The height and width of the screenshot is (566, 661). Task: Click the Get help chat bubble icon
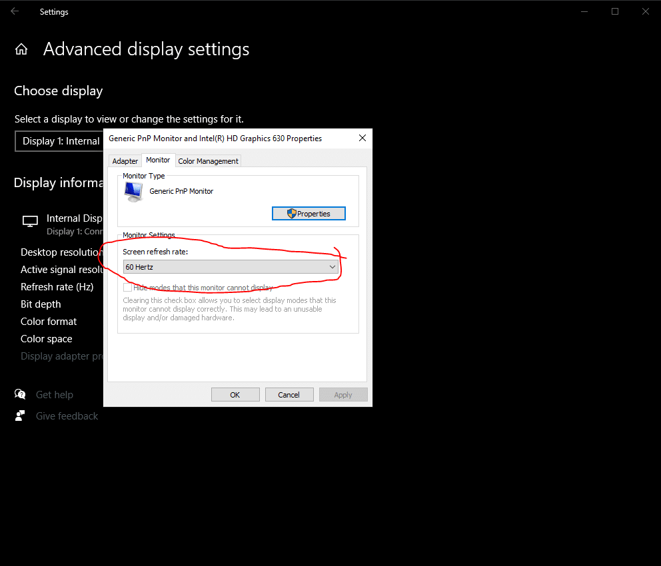click(x=20, y=394)
